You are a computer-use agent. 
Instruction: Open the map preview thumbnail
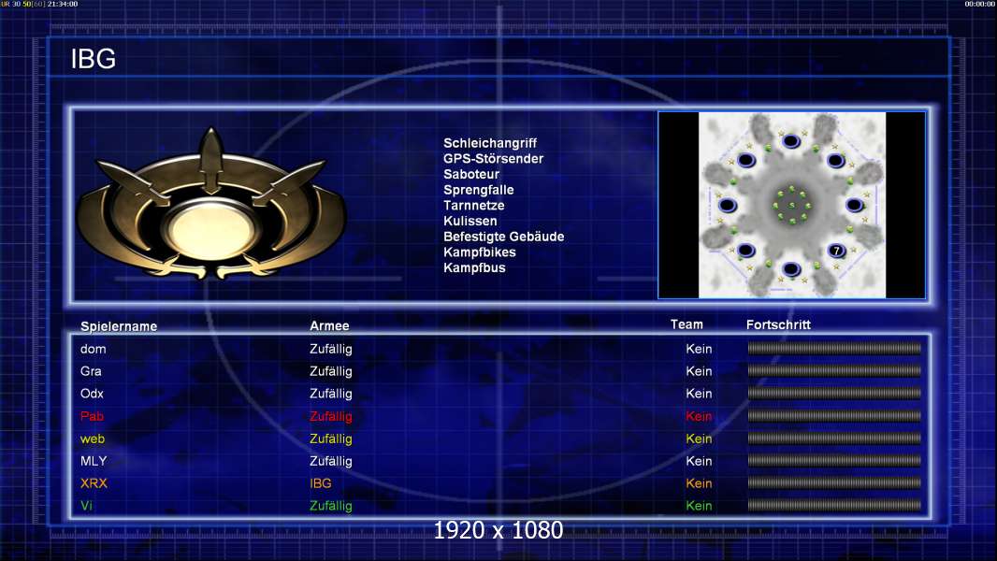click(x=791, y=205)
